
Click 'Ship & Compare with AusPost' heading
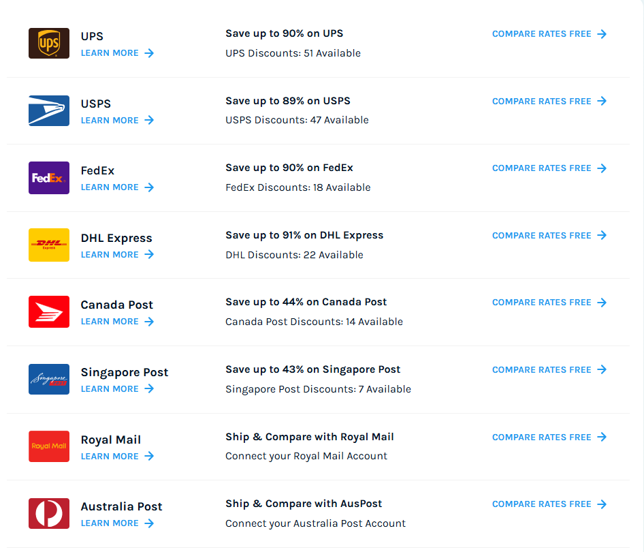pyautogui.click(x=304, y=504)
